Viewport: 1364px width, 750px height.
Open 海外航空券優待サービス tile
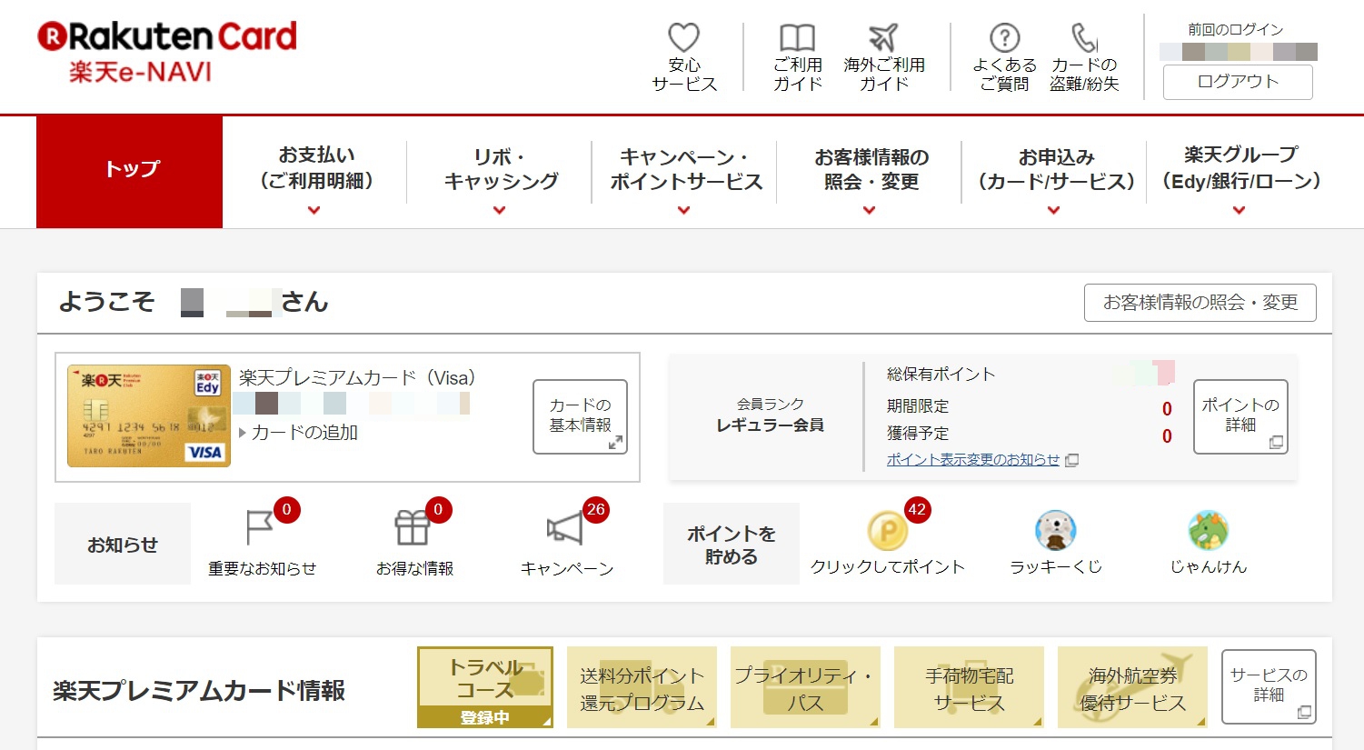tap(1132, 687)
